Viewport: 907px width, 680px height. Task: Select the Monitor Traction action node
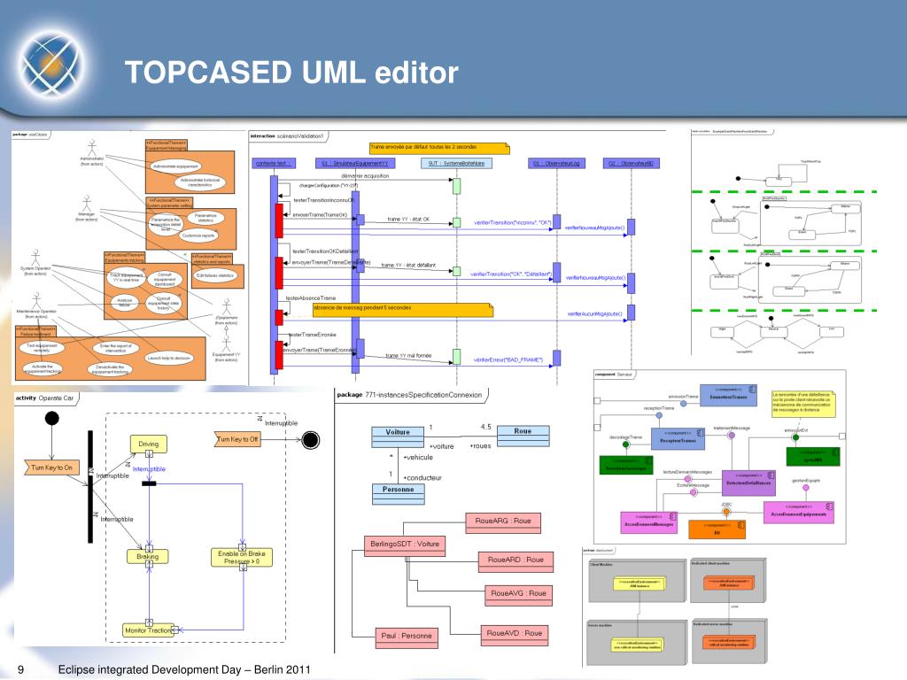[148, 630]
